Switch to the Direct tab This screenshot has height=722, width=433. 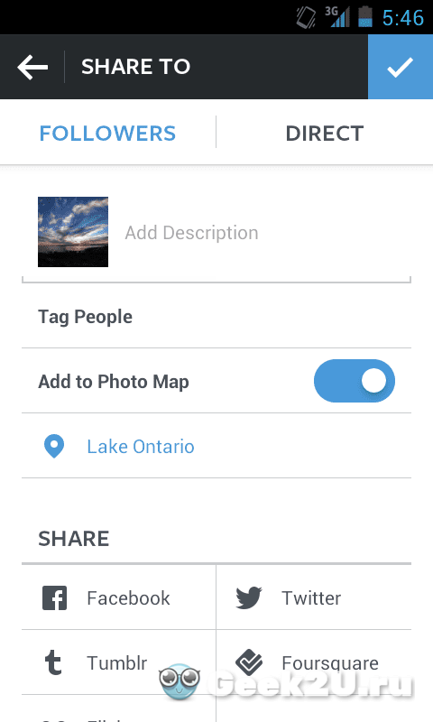325,133
